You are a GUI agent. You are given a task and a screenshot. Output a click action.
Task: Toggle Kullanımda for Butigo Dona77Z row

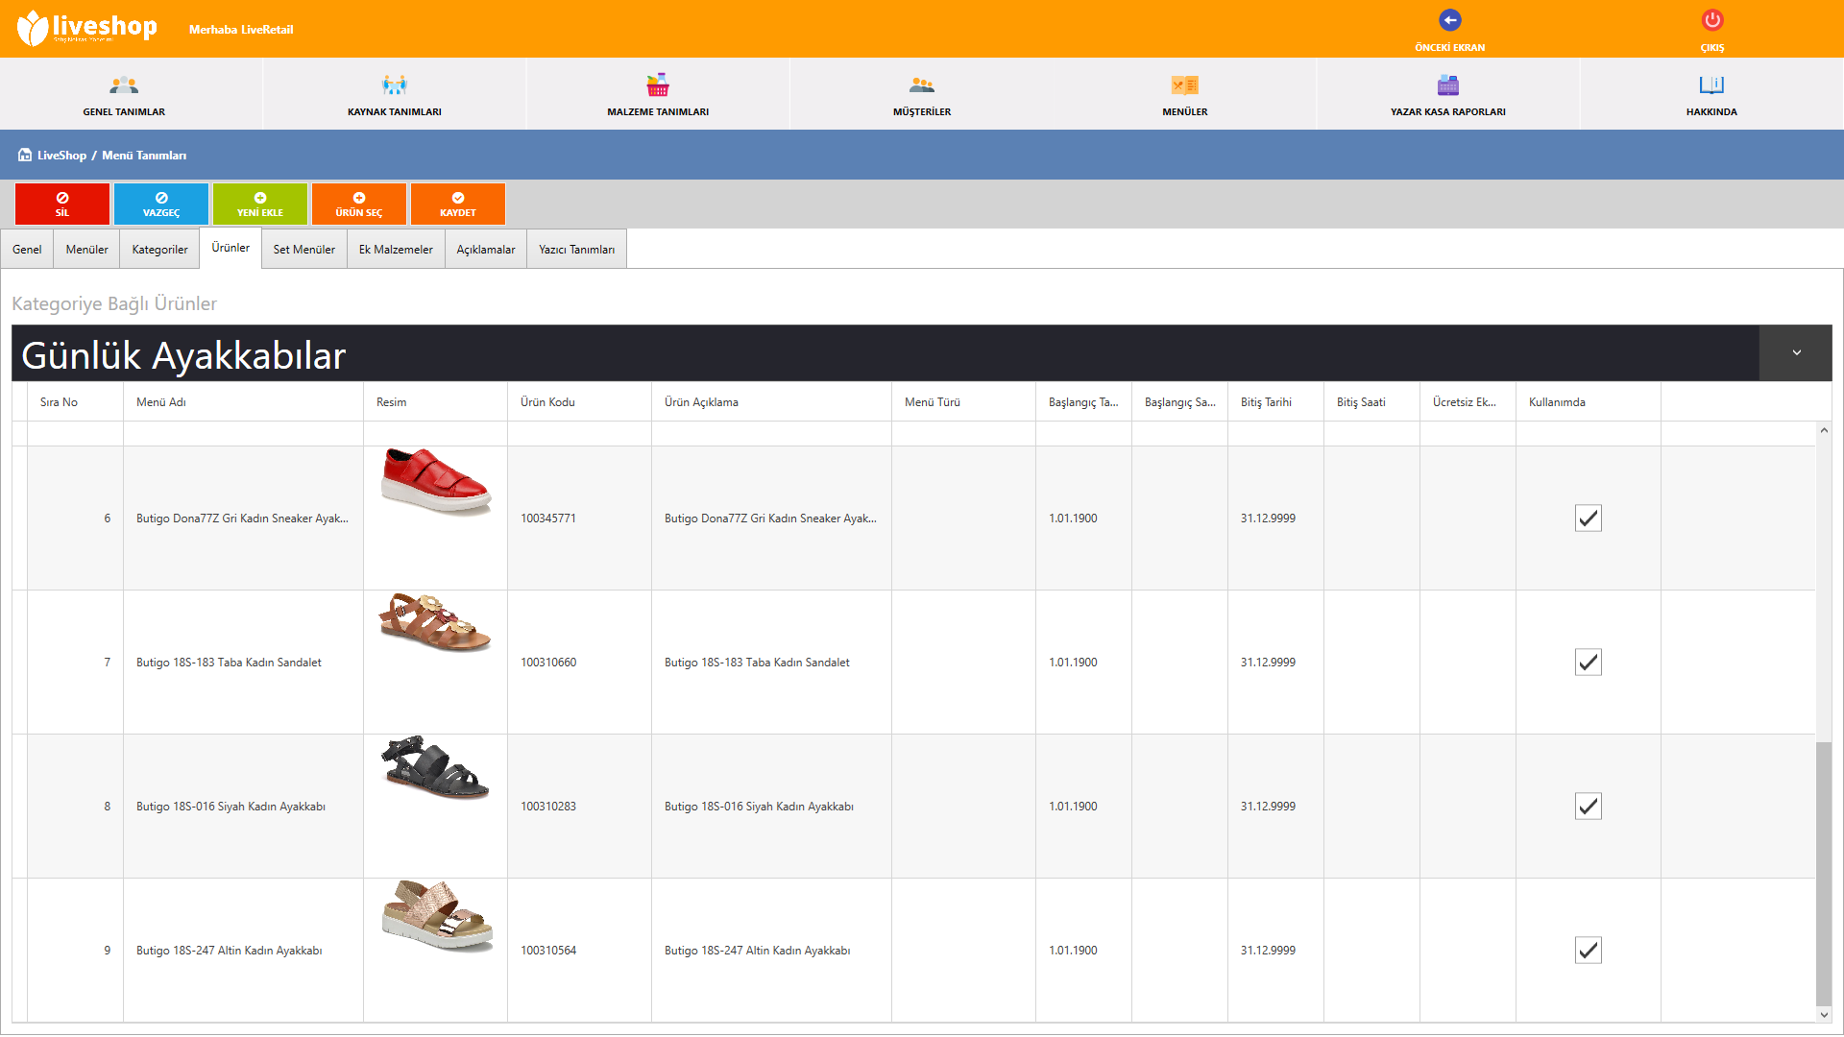[1589, 518]
